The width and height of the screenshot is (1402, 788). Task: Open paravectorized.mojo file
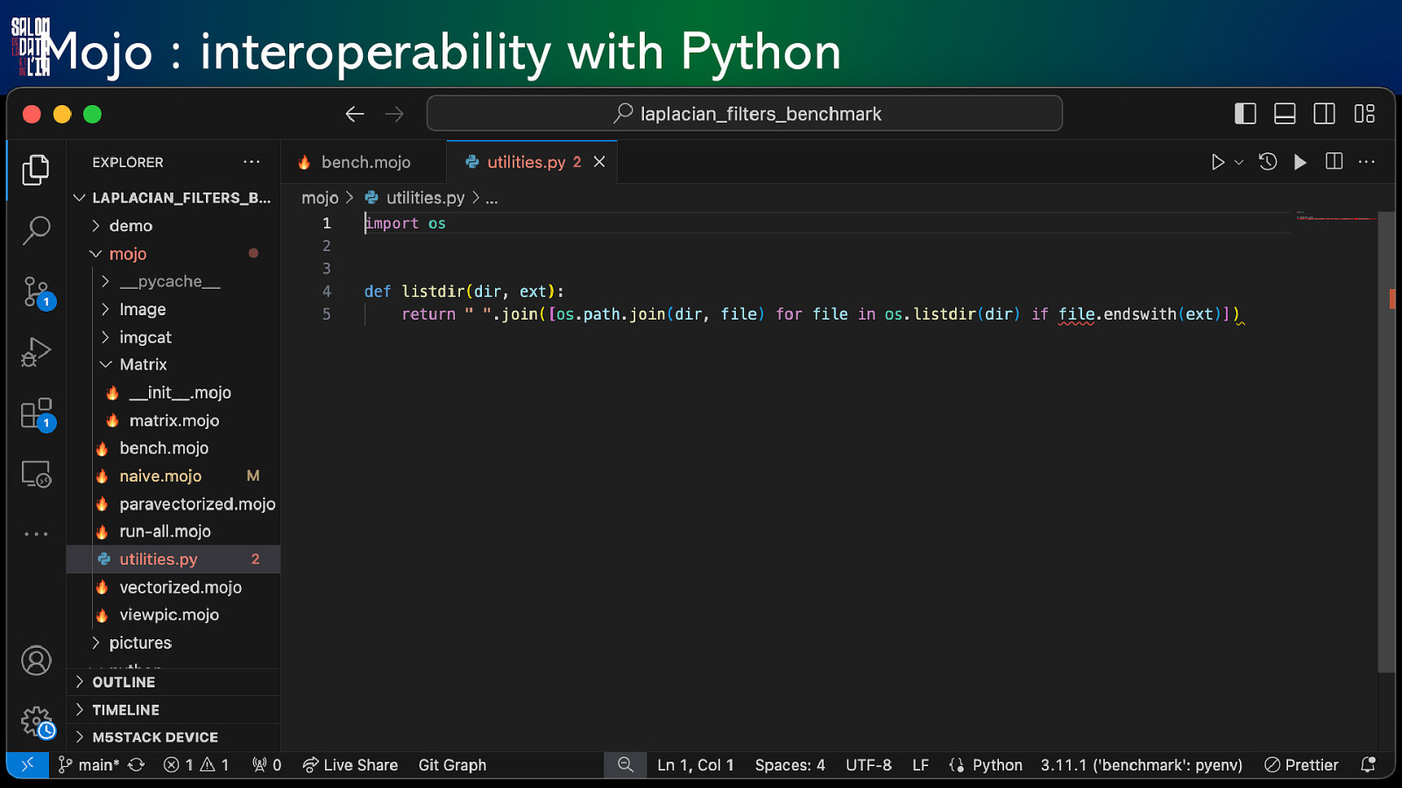173,504
